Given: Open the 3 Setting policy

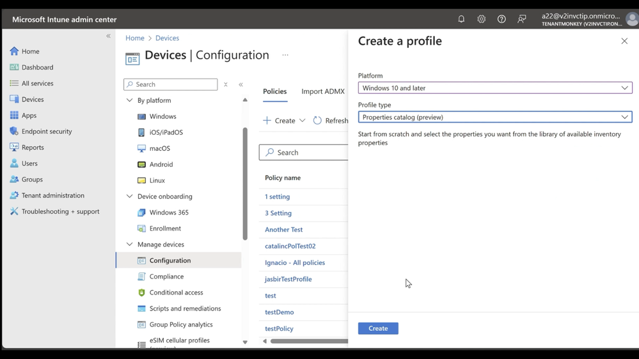Looking at the screenshot, I should [x=278, y=213].
